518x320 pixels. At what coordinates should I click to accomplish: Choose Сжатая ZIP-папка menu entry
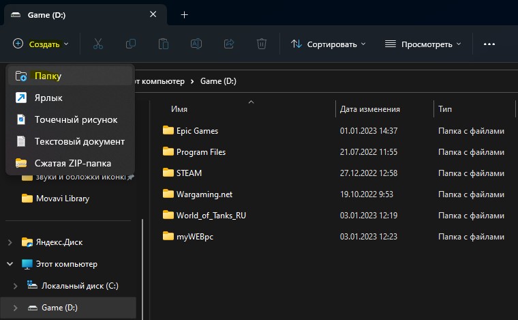[x=70, y=163]
